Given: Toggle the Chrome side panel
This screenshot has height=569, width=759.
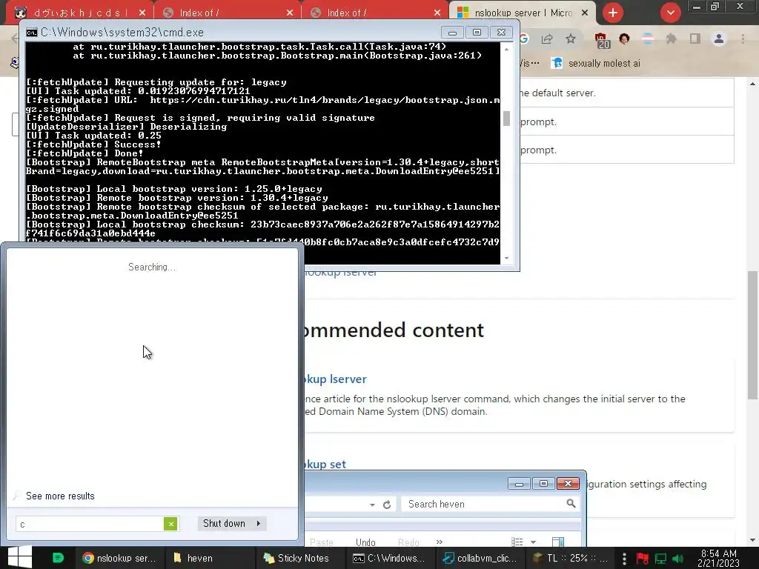Looking at the screenshot, I should point(695,39).
